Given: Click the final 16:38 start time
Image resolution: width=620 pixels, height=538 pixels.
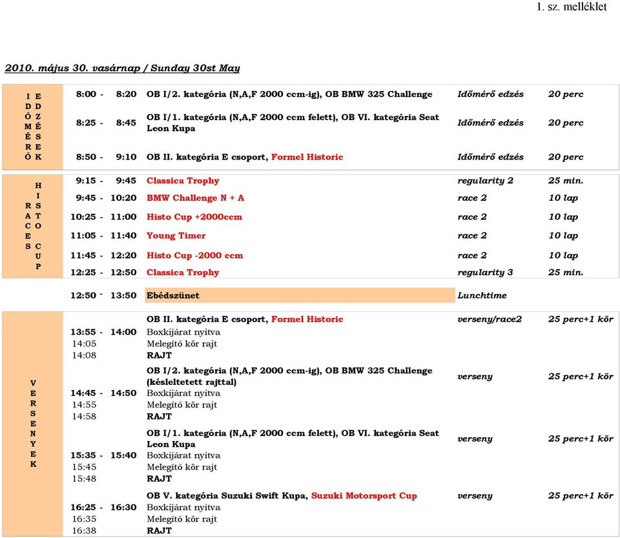Looking at the screenshot, I should [84, 530].
